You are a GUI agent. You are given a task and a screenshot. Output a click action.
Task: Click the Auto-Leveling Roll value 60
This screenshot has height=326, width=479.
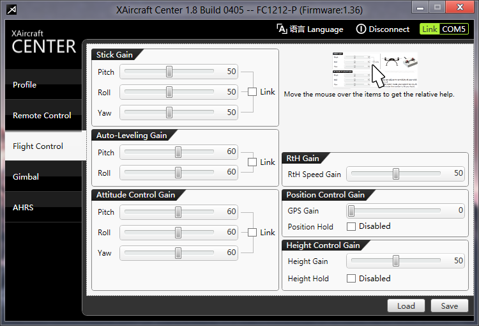click(x=231, y=172)
